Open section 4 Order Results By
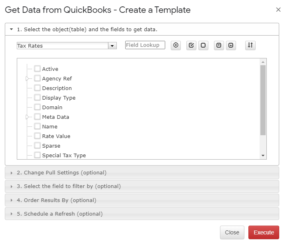 coord(142,200)
